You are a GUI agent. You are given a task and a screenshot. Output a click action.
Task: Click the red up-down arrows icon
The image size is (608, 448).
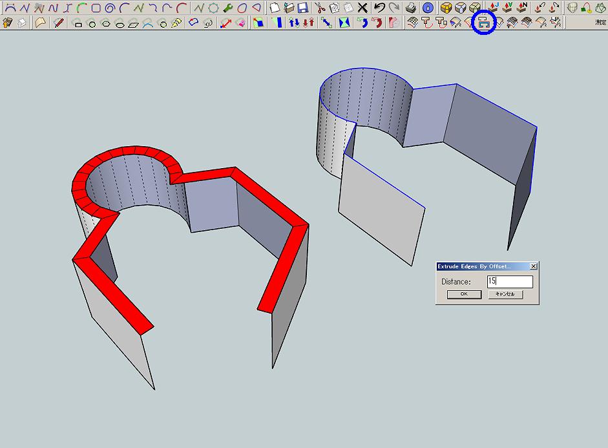[309, 23]
